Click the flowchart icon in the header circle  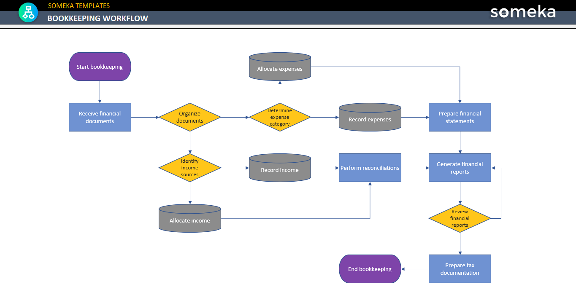(28, 12)
